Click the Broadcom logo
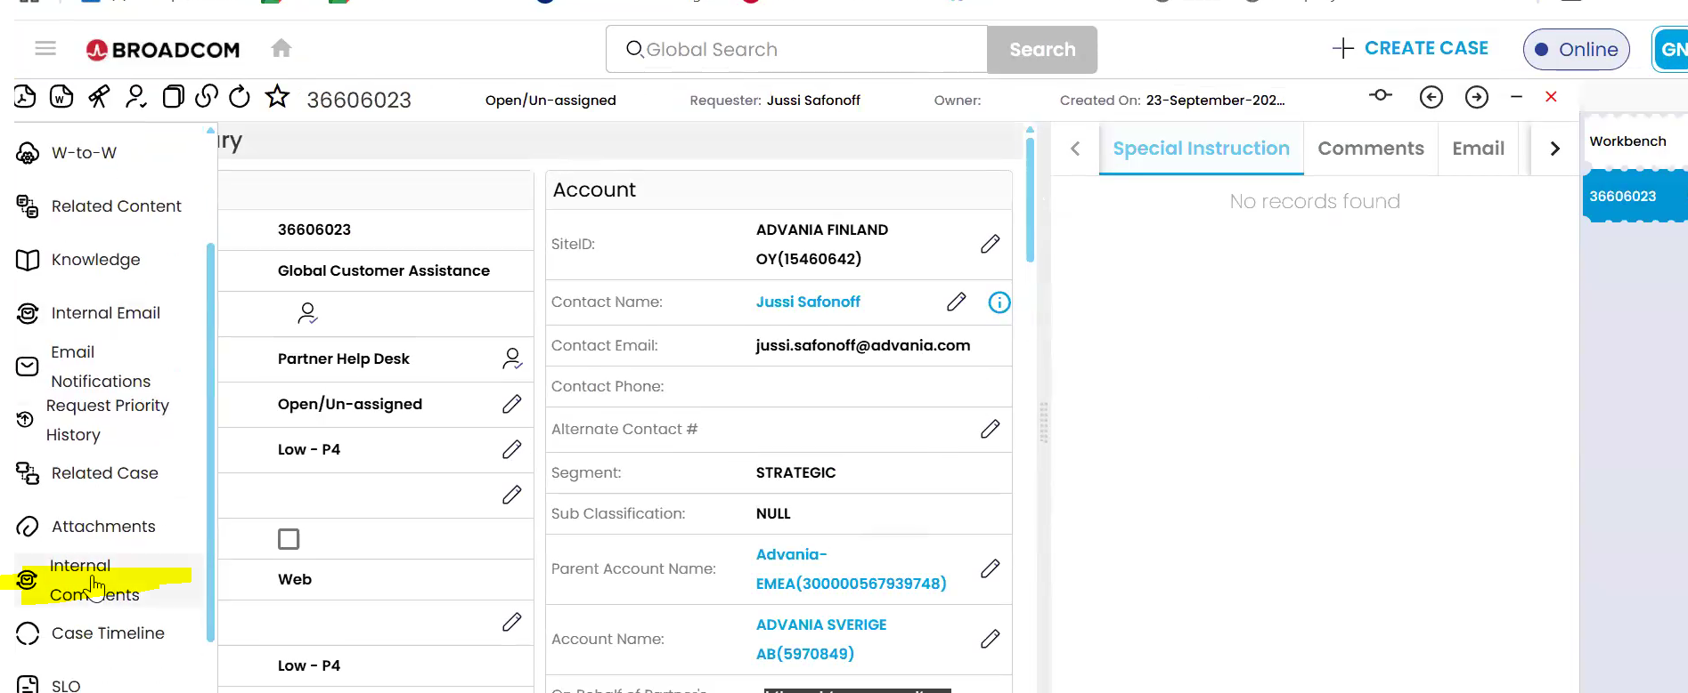 coord(163,50)
